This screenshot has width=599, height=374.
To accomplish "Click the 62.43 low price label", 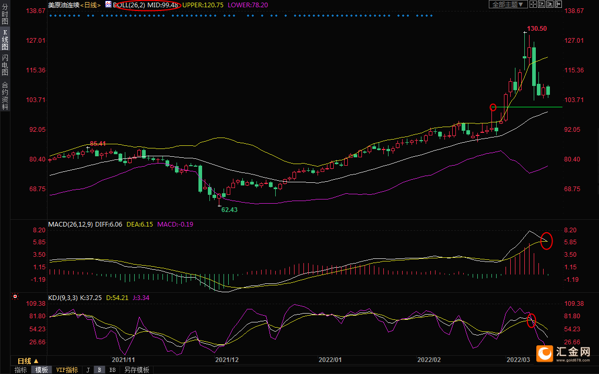I will 229,210.
